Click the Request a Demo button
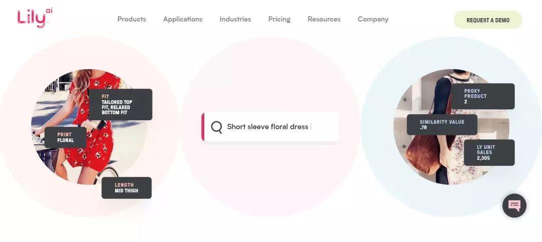The height and width of the screenshot is (242, 542). coord(488,20)
